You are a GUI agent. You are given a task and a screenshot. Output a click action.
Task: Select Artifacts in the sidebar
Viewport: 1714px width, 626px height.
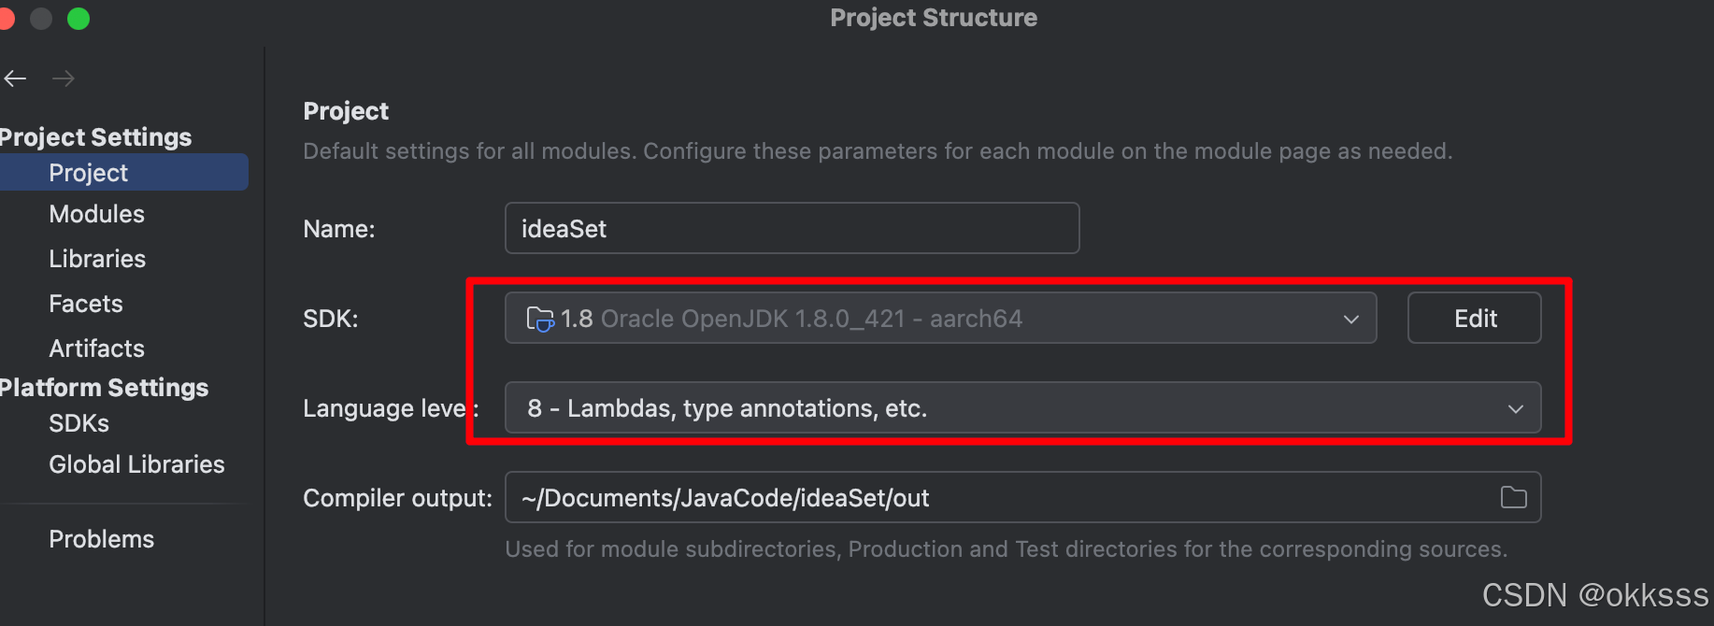(97, 349)
